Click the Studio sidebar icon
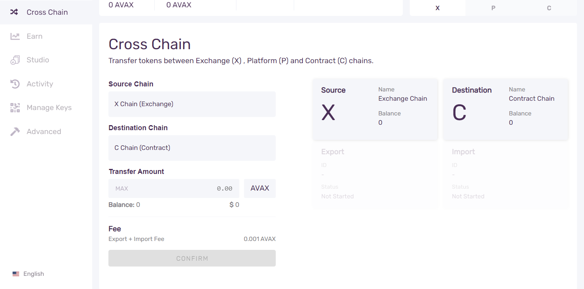The image size is (584, 289). point(15,60)
